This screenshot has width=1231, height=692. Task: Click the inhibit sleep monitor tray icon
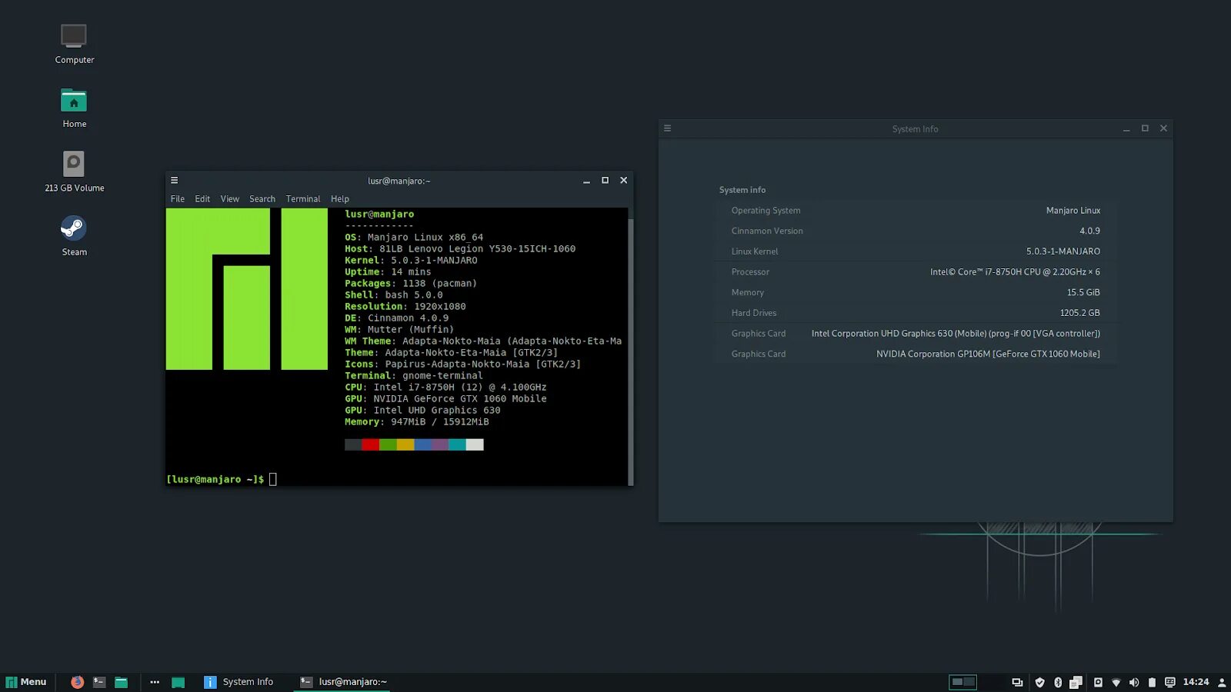tap(1170, 682)
